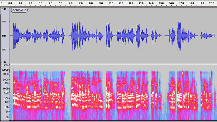Click the 5.0 second mark on timeline ruler
Image resolution: width=217 pixels, height=122 pixels.
coord(60,3)
